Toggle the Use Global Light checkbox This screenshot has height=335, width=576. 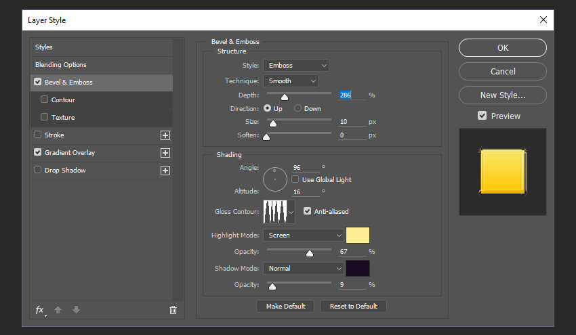coord(295,179)
